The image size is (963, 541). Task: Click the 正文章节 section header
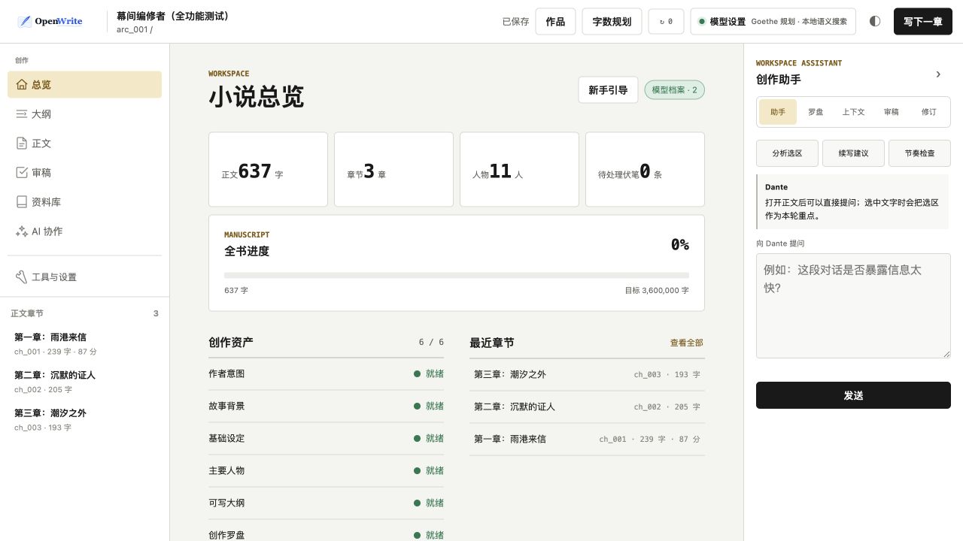[84, 313]
